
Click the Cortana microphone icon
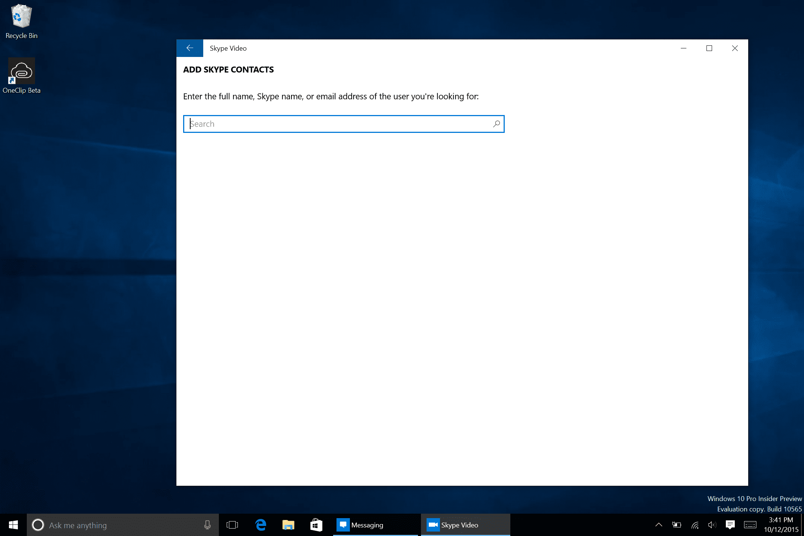click(207, 525)
